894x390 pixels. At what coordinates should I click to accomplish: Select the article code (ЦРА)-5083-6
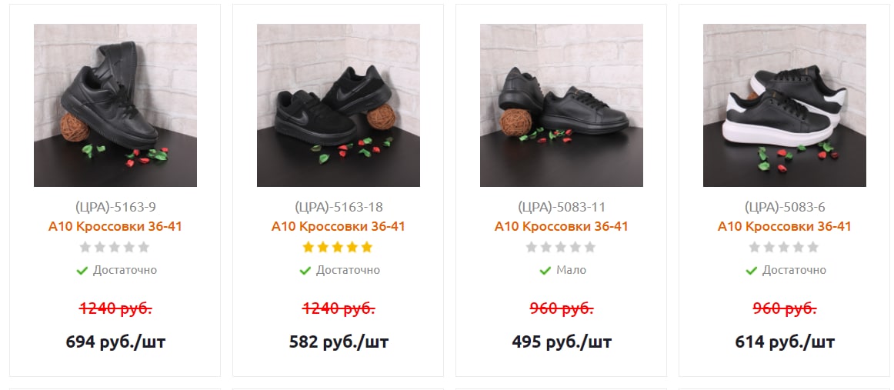(x=785, y=207)
